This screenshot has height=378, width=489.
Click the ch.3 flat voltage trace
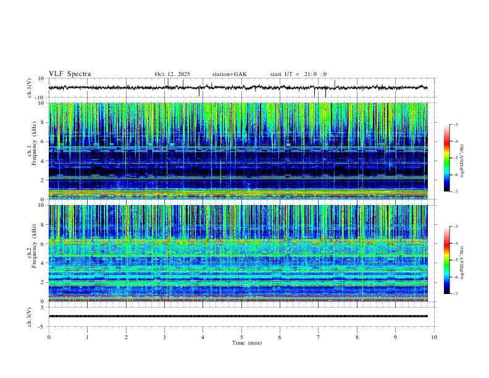click(x=238, y=316)
